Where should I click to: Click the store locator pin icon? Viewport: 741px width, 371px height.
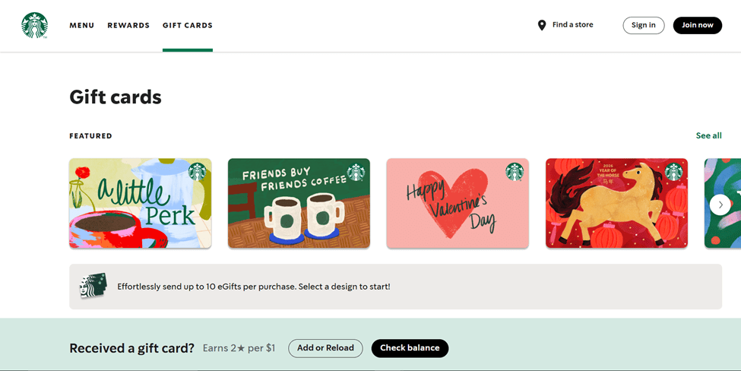pos(542,25)
